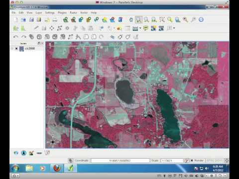Viewport: 239px width, 179px height.
Task: Open the Vector menu
Action: pyautogui.click(x=84, y=12)
